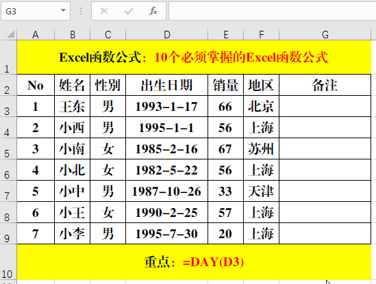Click the '地区' header cell
The width and height of the screenshot is (376, 284).
[x=261, y=85]
